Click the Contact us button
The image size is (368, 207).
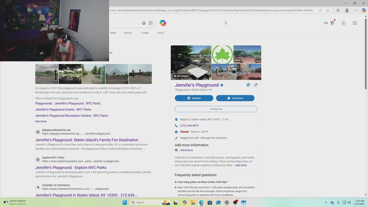click(216, 109)
